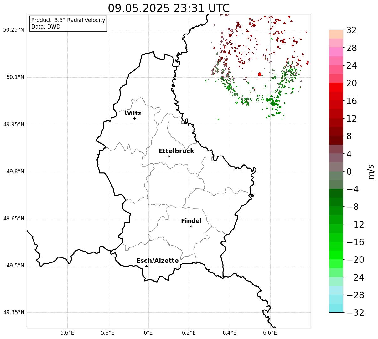378x339 pixels.
Task: Click the Esch/Alzette station cross marker
Action: [x=146, y=266]
